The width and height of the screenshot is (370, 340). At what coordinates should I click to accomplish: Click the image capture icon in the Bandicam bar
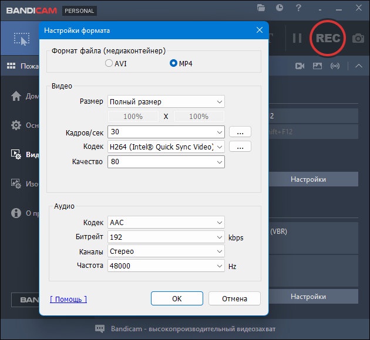(x=317, y=66)
